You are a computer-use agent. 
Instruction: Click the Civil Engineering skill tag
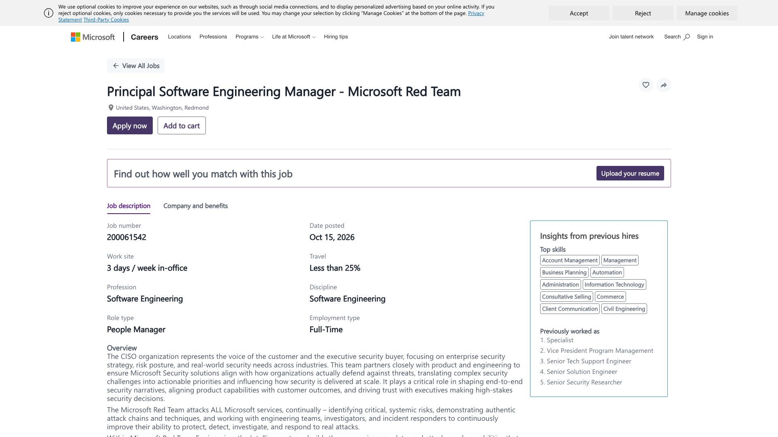624,309
